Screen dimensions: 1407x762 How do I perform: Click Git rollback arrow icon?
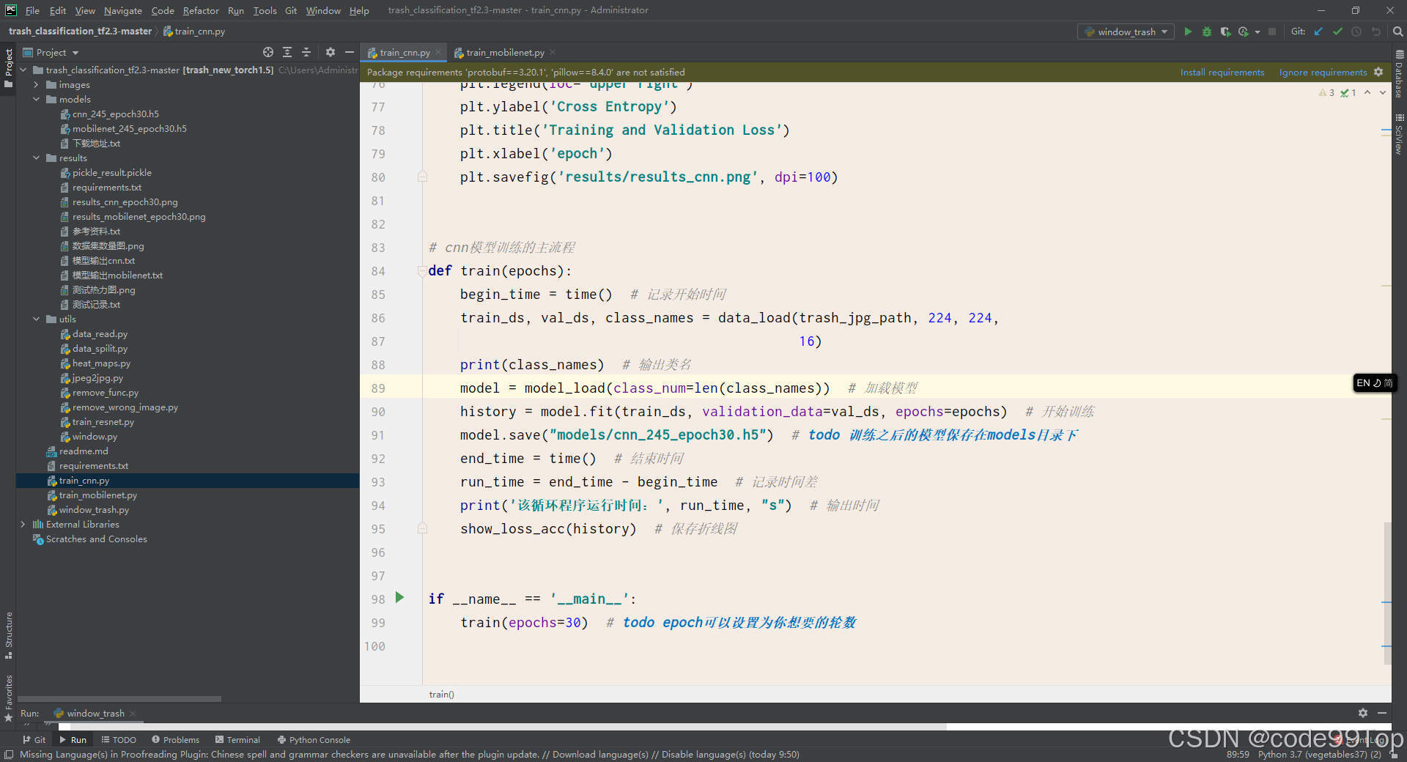1375,32
